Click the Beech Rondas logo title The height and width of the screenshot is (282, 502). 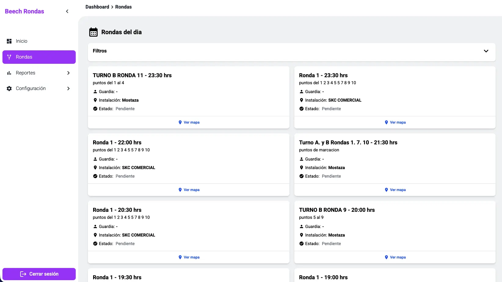coord(24,11)
